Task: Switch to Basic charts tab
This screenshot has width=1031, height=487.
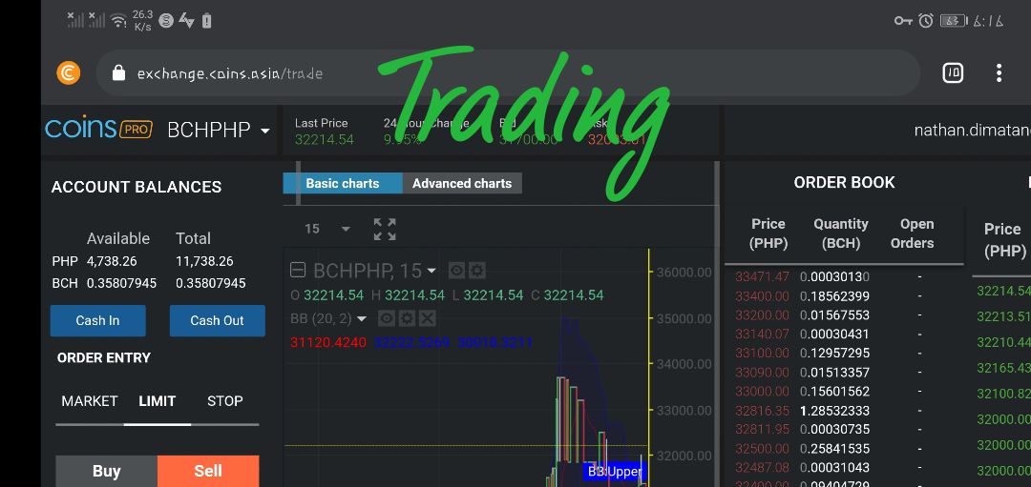Action: 343,183
